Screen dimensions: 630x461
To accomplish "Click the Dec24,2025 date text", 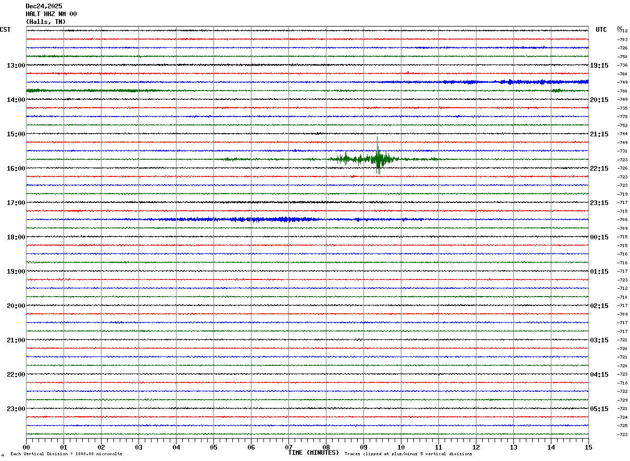I will [44, 6].
